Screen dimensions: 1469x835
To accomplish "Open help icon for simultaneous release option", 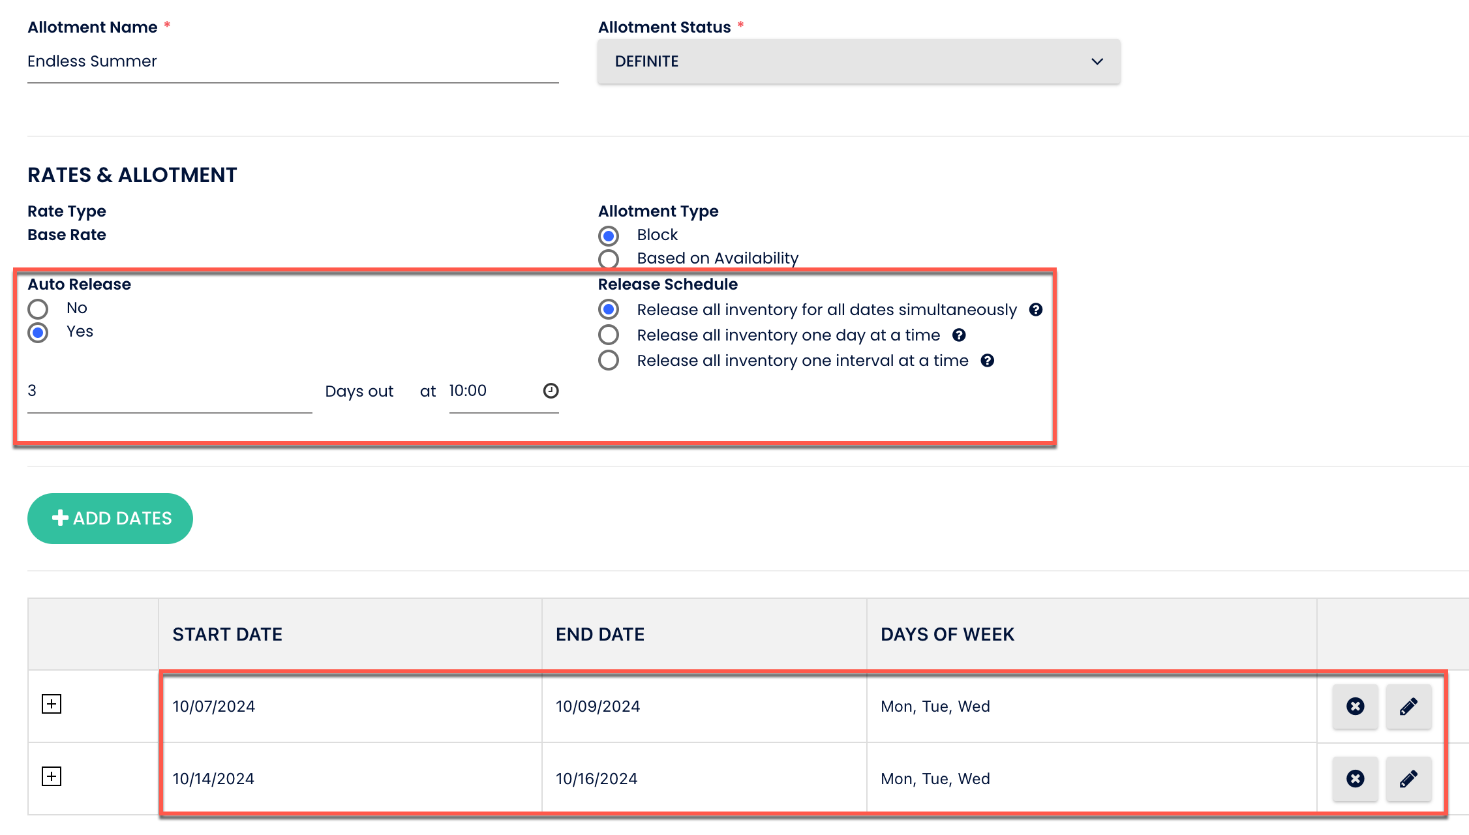I will pyautogui.click(x=1035, y=310).
